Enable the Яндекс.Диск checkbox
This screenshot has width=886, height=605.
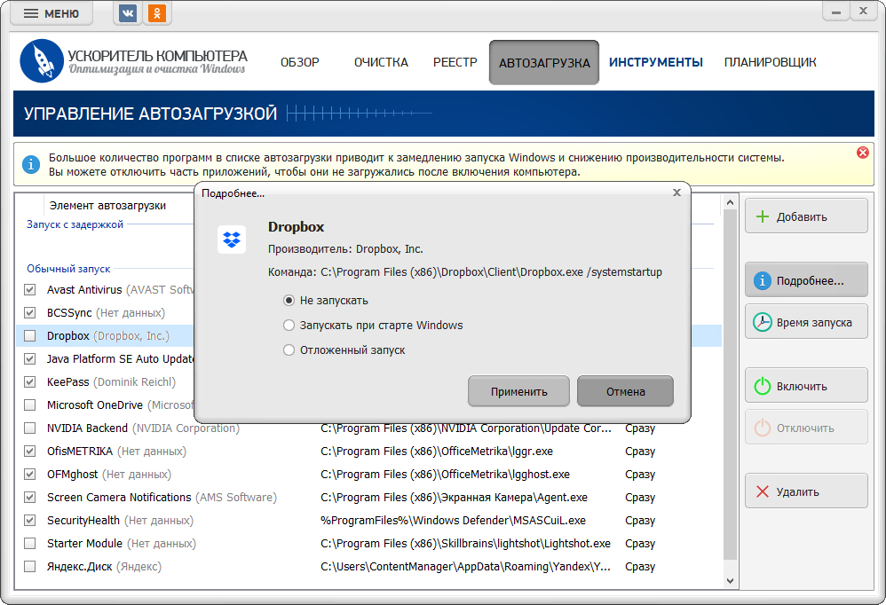(x=30, y=567)
